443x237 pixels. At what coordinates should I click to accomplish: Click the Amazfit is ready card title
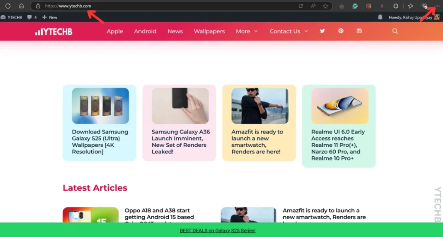coord(257,142)
